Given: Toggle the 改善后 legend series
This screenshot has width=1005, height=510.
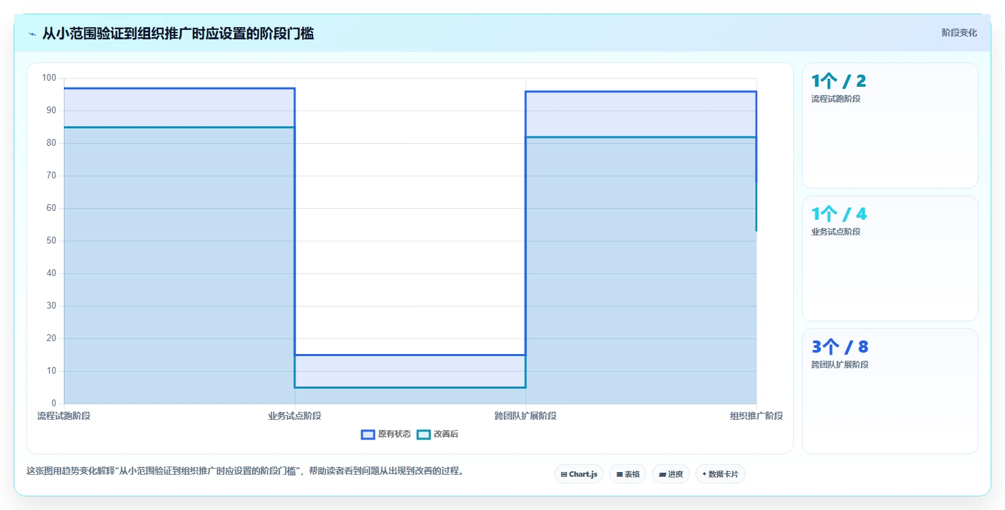Looking at the screenshot, I should click(x=437, y=434).
